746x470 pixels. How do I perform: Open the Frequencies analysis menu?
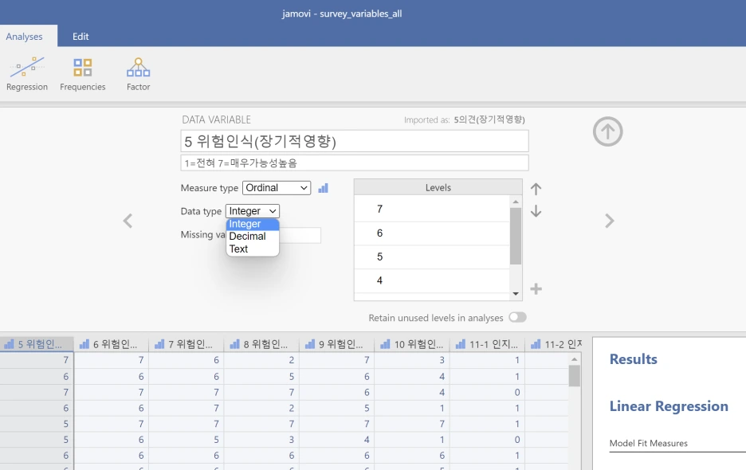82,72
